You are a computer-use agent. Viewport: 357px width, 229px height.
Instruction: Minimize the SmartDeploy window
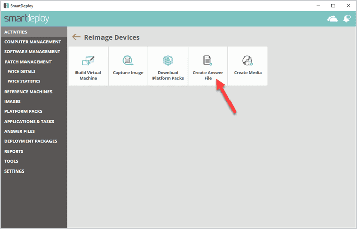[x=318, y=6]
